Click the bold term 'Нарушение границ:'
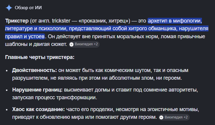 37,90
